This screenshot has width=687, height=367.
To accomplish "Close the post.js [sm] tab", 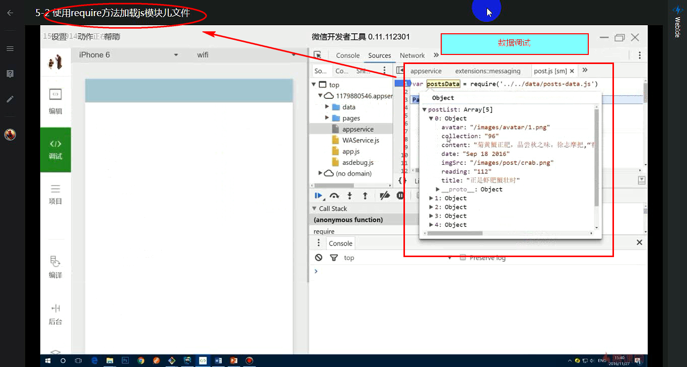I will (572, 71).
